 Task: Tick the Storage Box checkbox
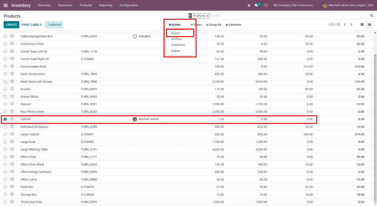[x=5, y=195]
